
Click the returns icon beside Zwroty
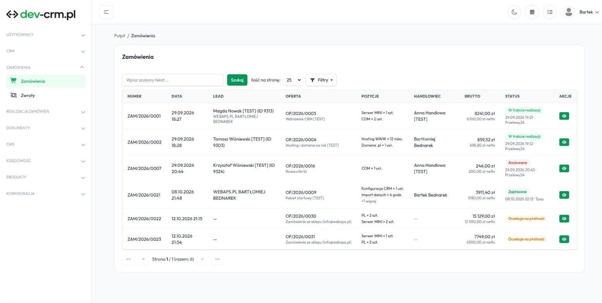pos(14,95)
